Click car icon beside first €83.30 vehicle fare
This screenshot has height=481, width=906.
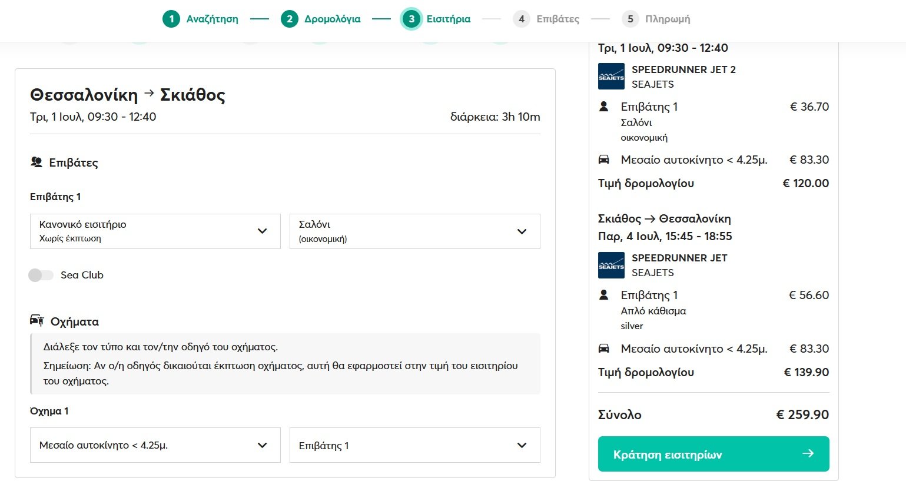pyautogui.click(x=603, y=160)
